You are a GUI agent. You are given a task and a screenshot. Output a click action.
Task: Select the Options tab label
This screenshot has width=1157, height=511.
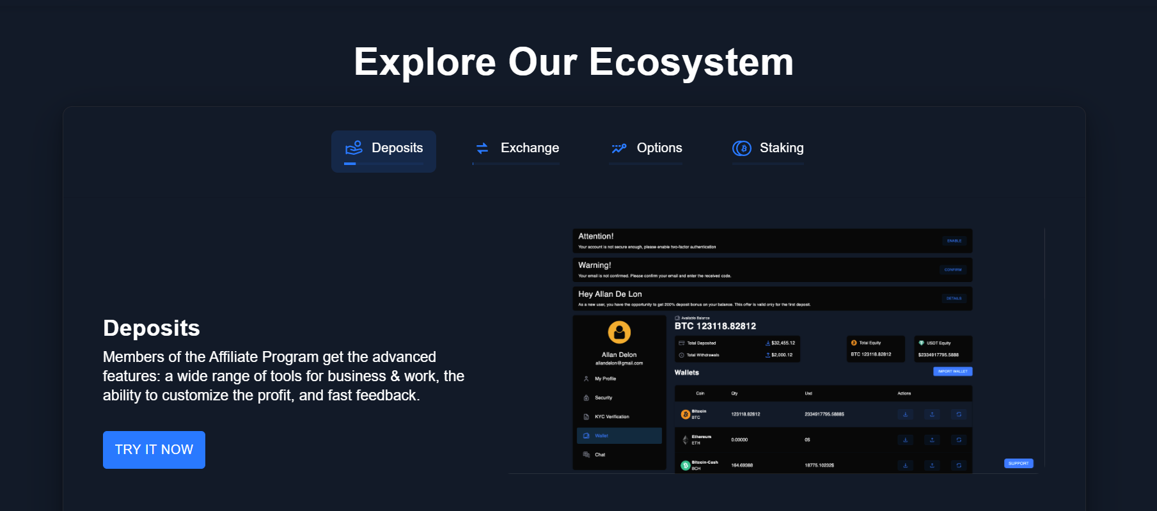pos(659,148)
